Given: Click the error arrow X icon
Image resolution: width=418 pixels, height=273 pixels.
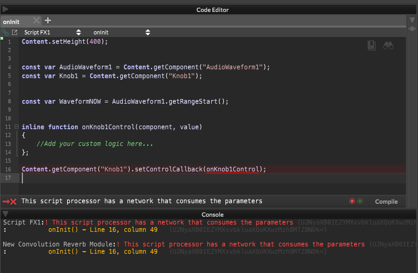Looking at the screenshot, I should (x=9, y=202).
